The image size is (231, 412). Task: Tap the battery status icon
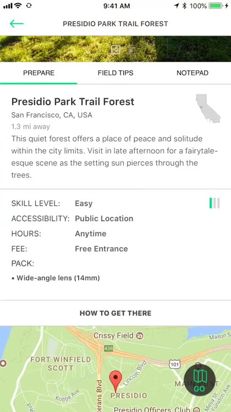216,6
